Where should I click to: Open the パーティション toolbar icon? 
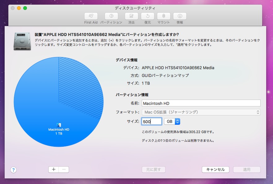(111, 16)
